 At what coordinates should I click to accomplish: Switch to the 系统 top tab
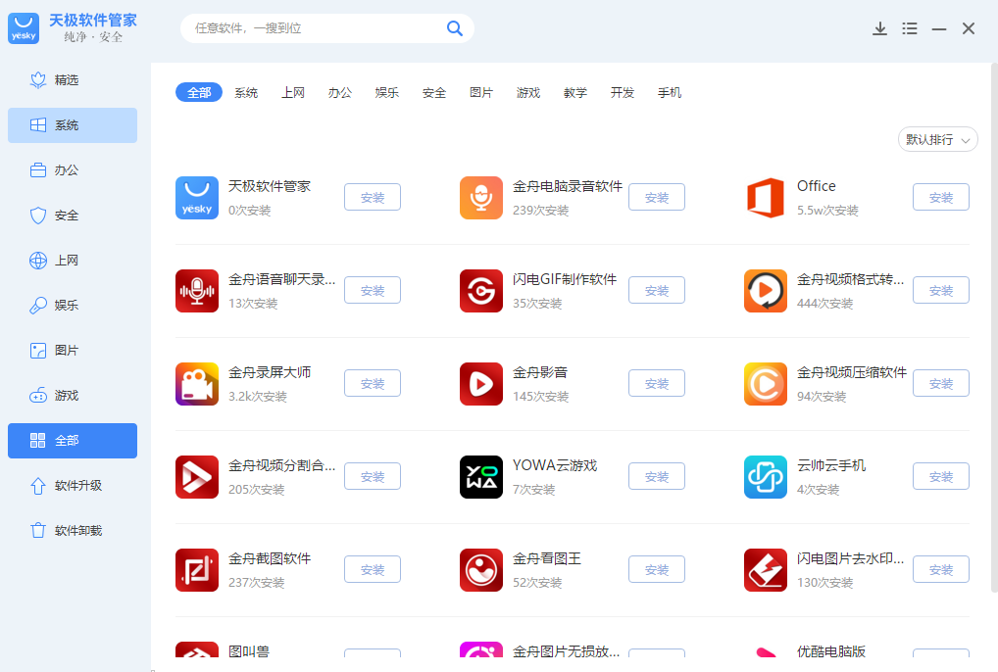click(246, 93)
